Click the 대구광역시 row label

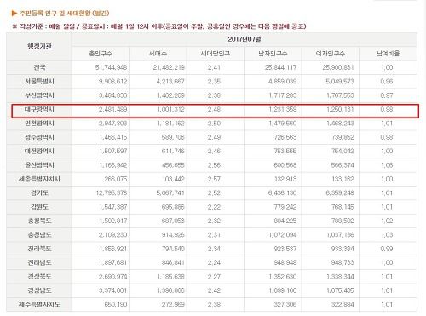coord(39,109)
